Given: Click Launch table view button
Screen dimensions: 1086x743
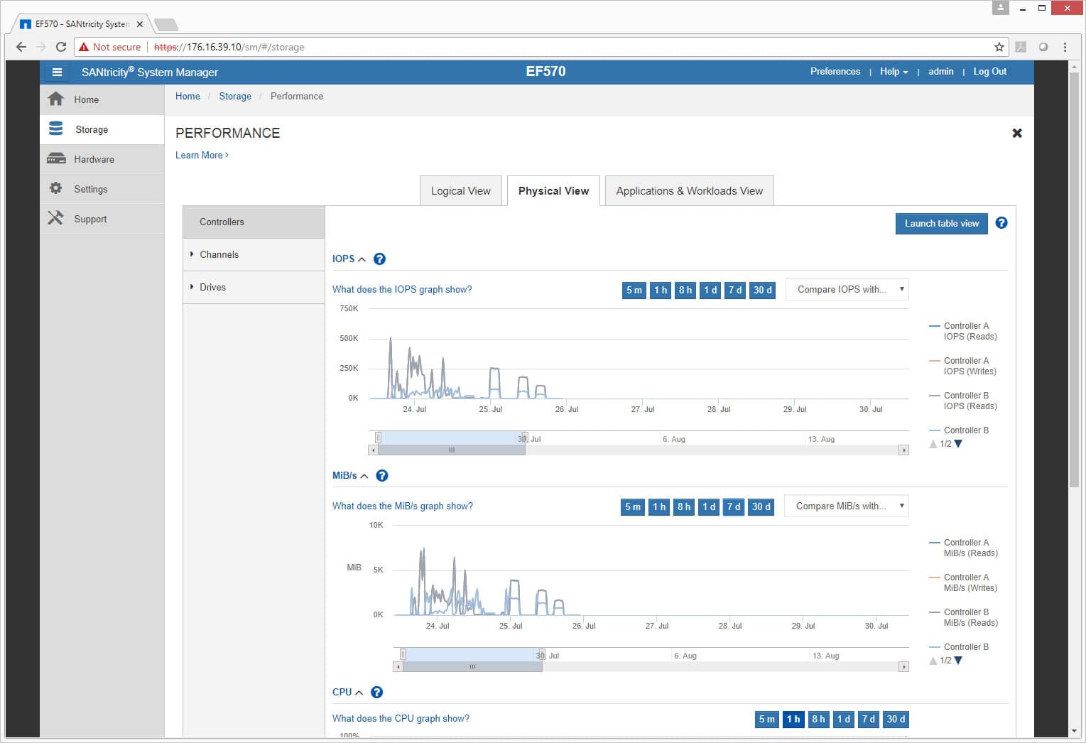Looking at the screenshot, I should 941,223.
